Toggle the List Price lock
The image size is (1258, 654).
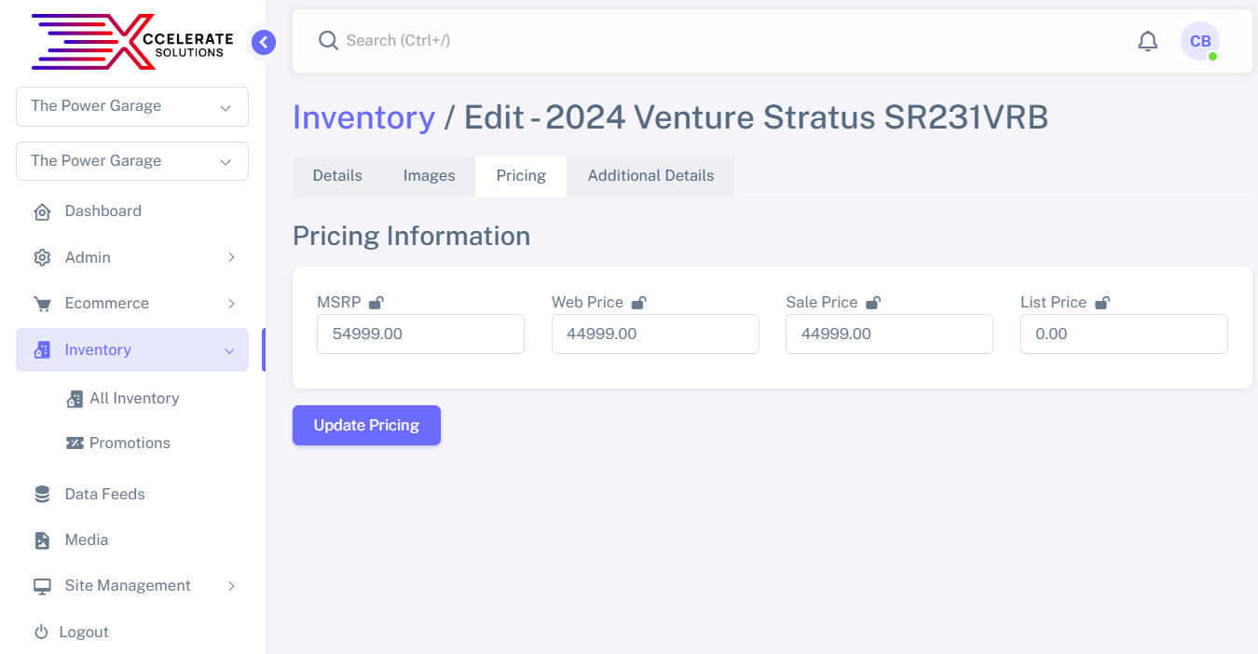[1102, 303]
